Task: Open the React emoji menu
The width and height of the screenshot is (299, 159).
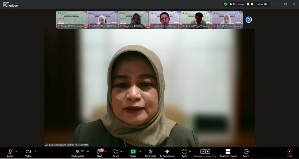Action: tap(116, 152)
